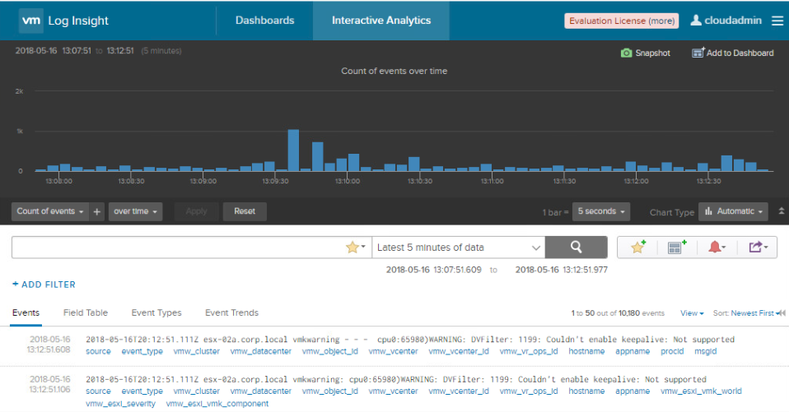
Task: Open the share export icon menu
Action: coord(758,247)
